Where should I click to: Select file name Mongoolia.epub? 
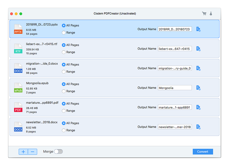37,83
